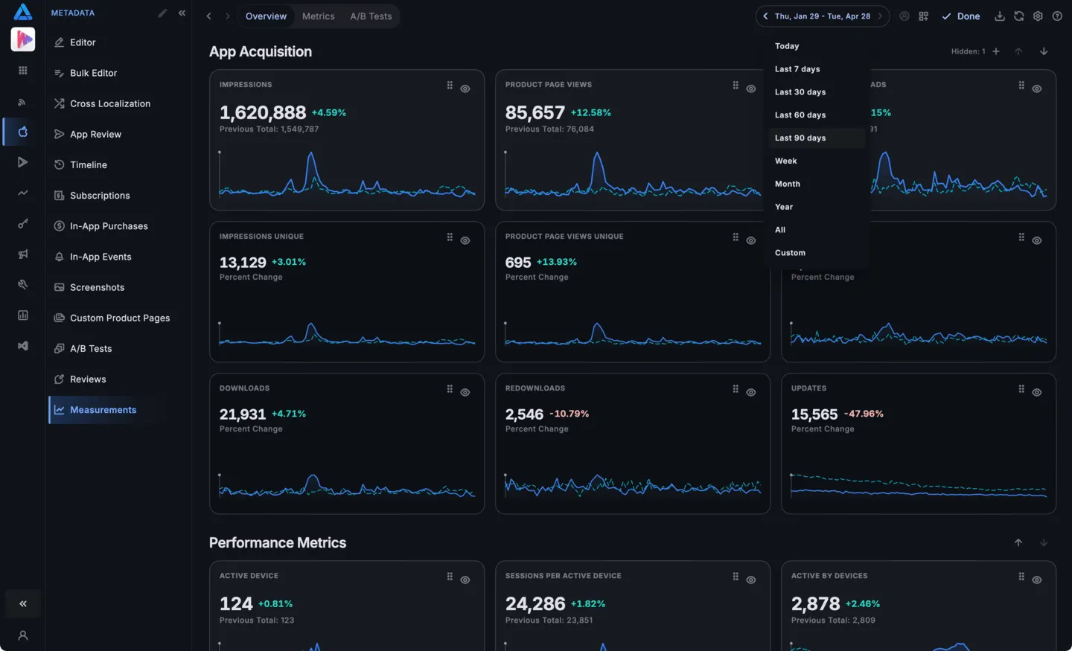This screenshot has width=1072, height=651.
Task: Open the date range selector Thu, Jan 29 - Tue, Apr 28
Action: [823, 16]
